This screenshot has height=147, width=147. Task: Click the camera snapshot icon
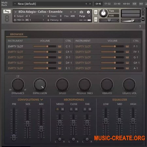[x=81, y=12]
